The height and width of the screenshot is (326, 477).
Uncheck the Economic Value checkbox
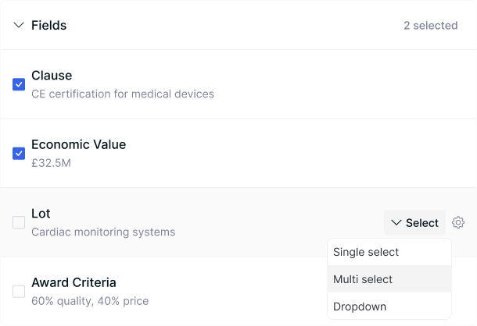19,154
